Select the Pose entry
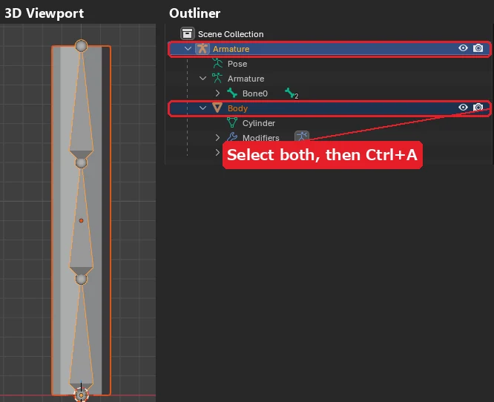Screen dimensions: 494x402 pyautogui.click(x=237, y=64)
